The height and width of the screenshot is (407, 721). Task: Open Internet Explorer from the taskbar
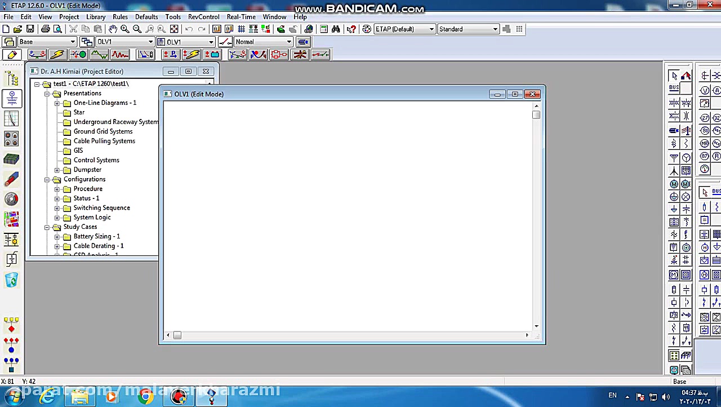pos(47,397)
